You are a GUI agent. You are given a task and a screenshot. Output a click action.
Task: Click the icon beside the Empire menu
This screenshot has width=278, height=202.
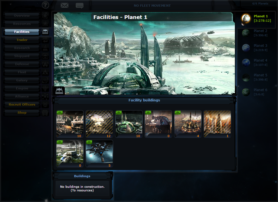45,88
